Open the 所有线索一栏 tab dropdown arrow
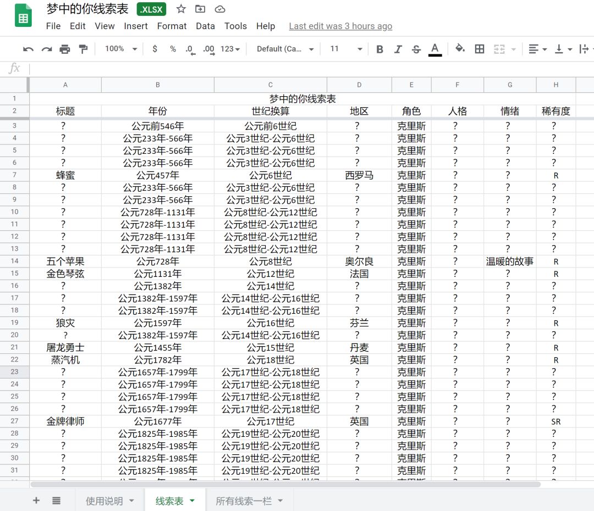 click(x=280, y=501)
